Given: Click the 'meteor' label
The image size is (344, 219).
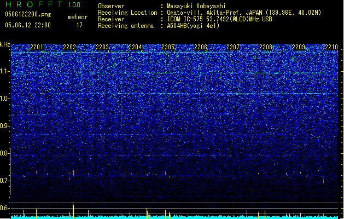Looking at the screenshot, I should pos(78,17).
